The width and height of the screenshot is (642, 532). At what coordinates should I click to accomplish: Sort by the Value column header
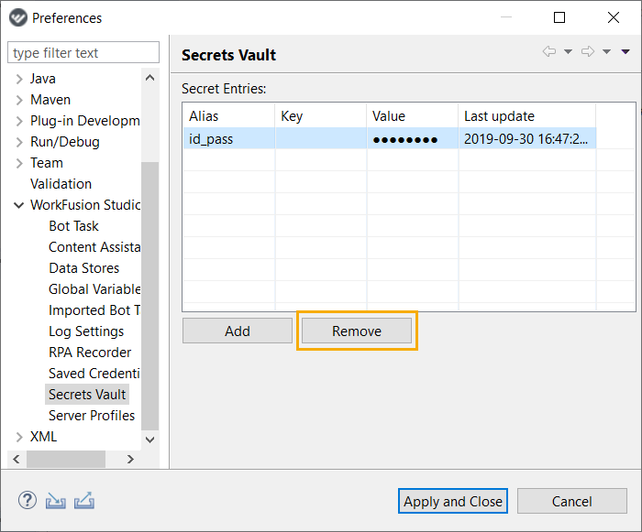(413, 116)
